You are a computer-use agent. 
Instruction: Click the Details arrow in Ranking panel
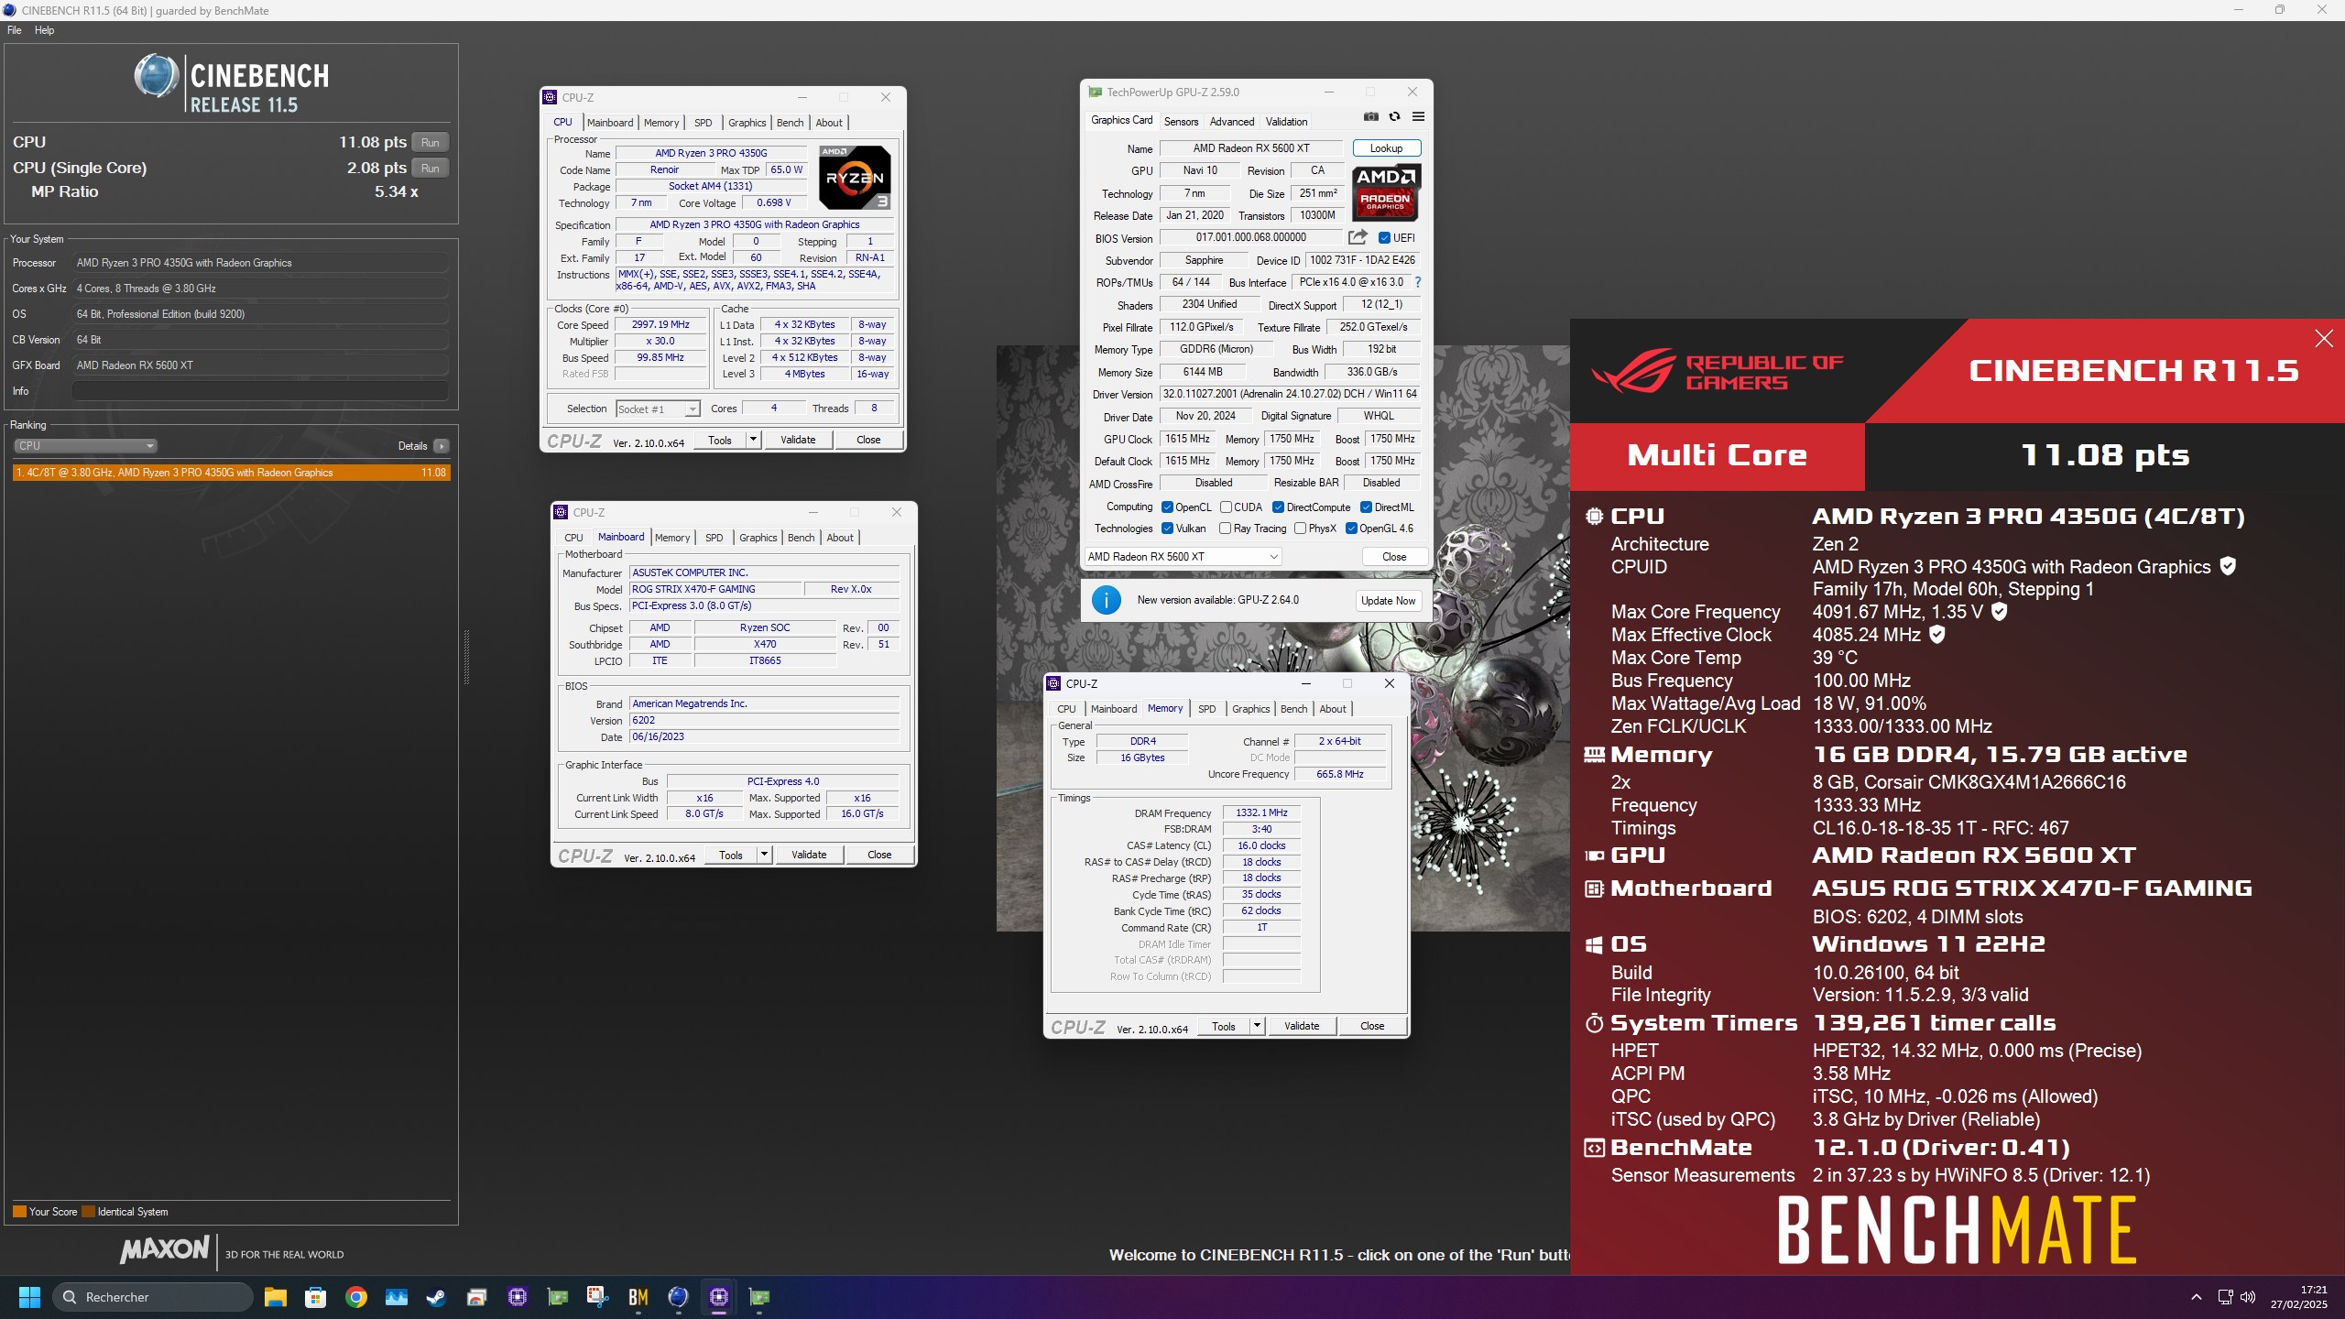[x=442, y=446]
